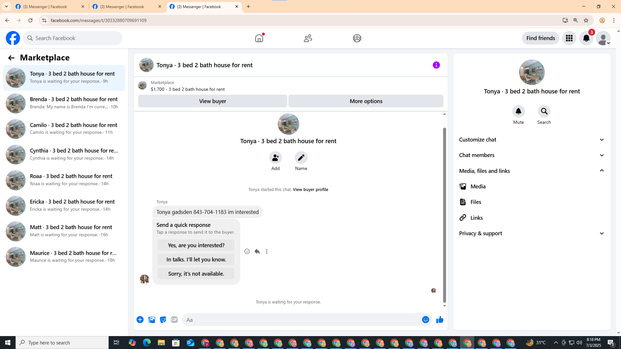
Task: Reply to Tonya's message with arrow icon
Action: pyautogui.click(x=257, y=251)
